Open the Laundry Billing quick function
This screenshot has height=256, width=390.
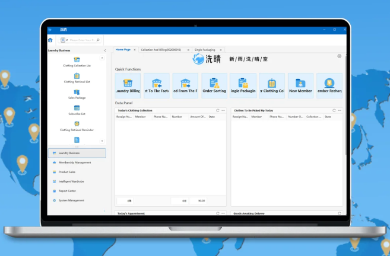pos(128,85)
